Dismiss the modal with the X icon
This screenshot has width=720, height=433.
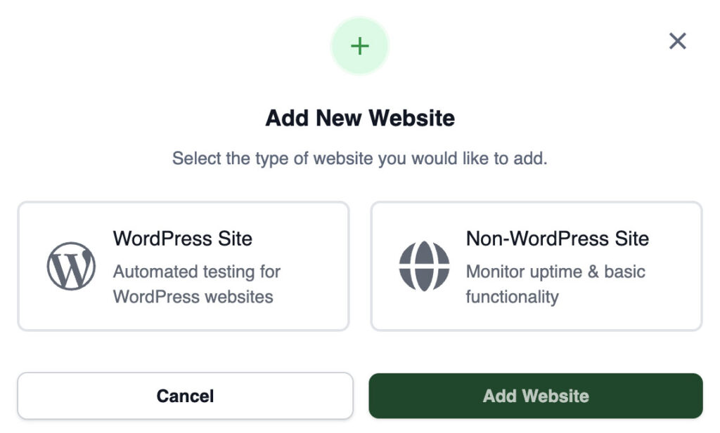(x=677, y=41)
